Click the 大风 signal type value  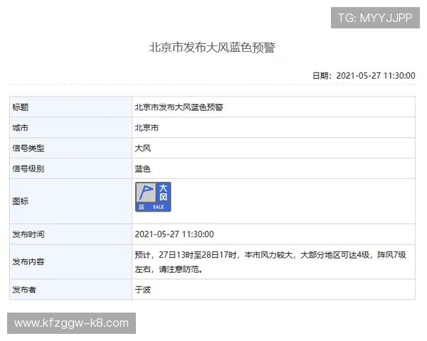143,148
